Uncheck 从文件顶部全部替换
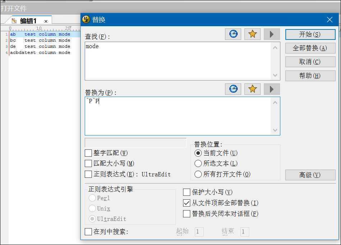Screen dimensions: 341x245 (186, 203)
